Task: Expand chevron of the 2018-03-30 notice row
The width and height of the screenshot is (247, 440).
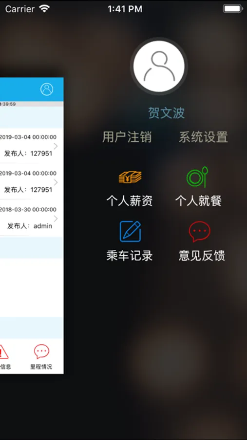Action: [x=56, y=219]
